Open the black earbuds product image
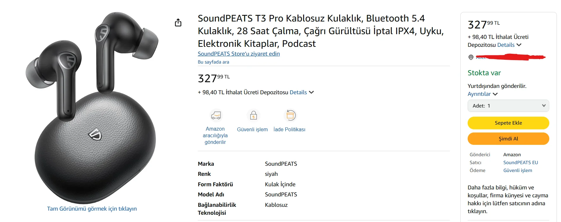Viewport: 561px width, 222px height. (x=92, y=108)
